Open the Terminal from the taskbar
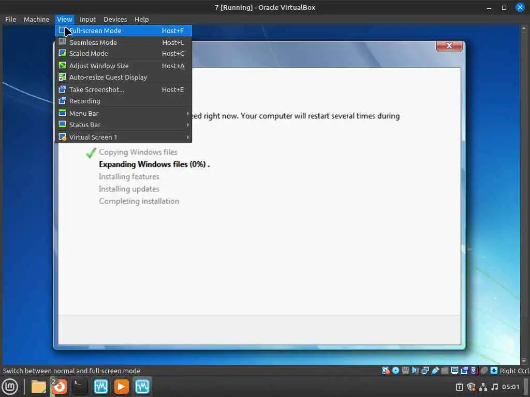The width and height of the screenshot is (530, 397). point(80,387)
